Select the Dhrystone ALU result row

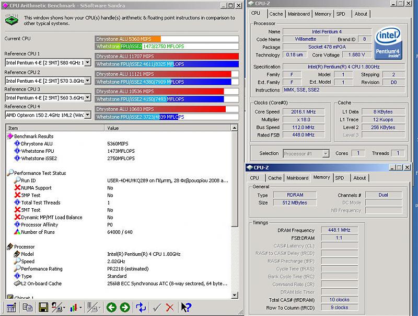(119, 143)
